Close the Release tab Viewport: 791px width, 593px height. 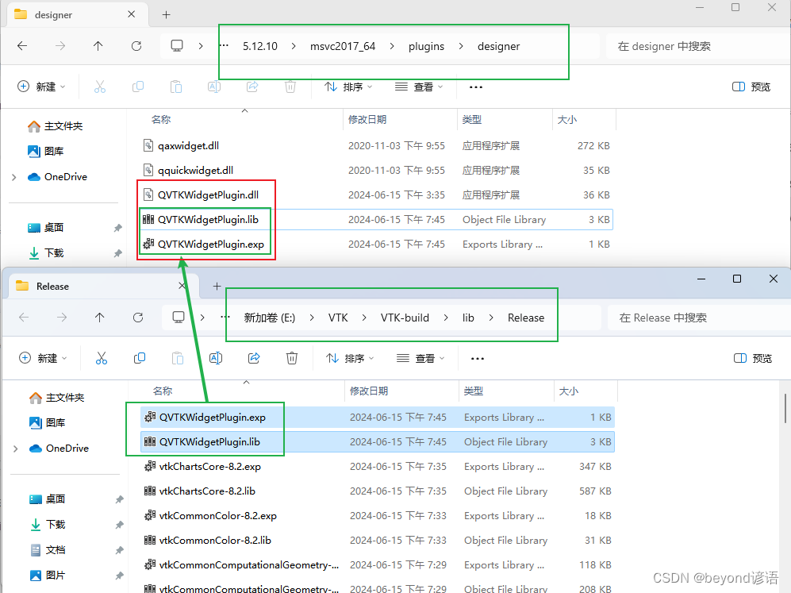[x=182, y=286]
